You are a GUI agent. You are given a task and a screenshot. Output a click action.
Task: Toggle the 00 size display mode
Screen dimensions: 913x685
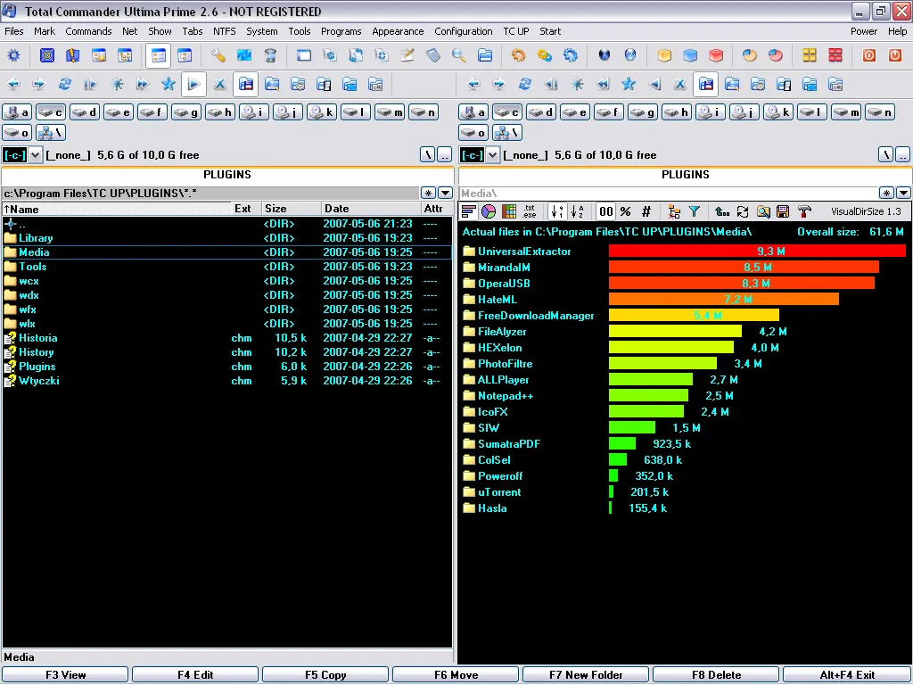click(606, 211)
